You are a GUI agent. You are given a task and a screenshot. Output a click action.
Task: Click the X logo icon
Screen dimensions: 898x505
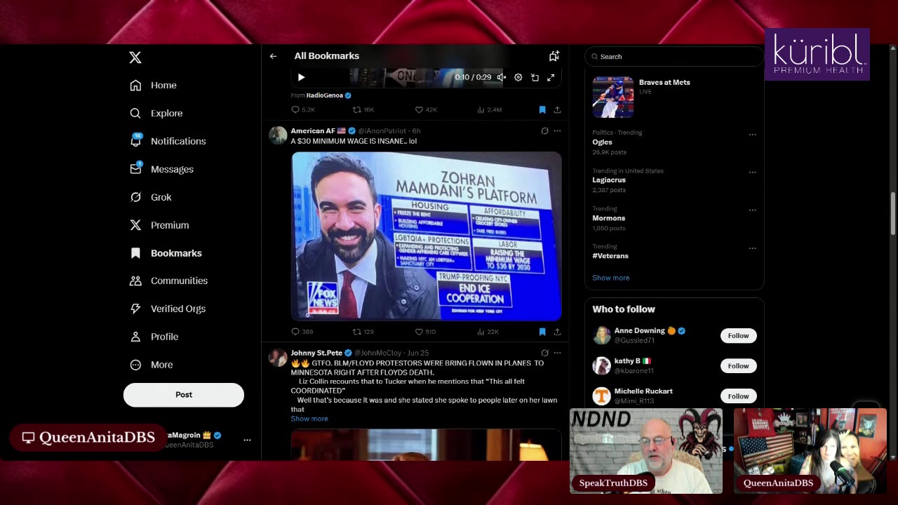135,58
